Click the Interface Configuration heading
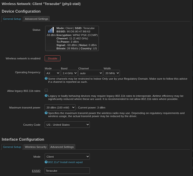The width and height of the screenshot is (193, 176). (x=23, y=139)
